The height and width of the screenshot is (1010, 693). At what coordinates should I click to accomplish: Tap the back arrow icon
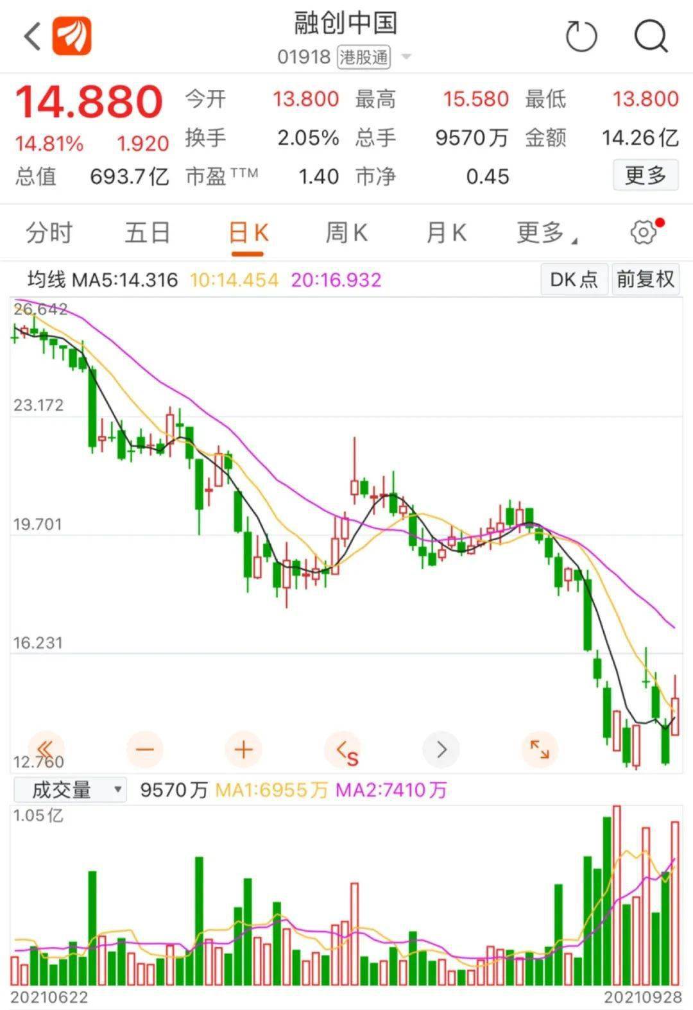[x=33, y=37]
